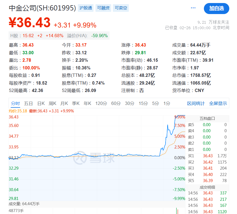Viewport: 237px width, 214px height.
Task: Click the 可卖空 tag
Action: (x=121, y=8)
